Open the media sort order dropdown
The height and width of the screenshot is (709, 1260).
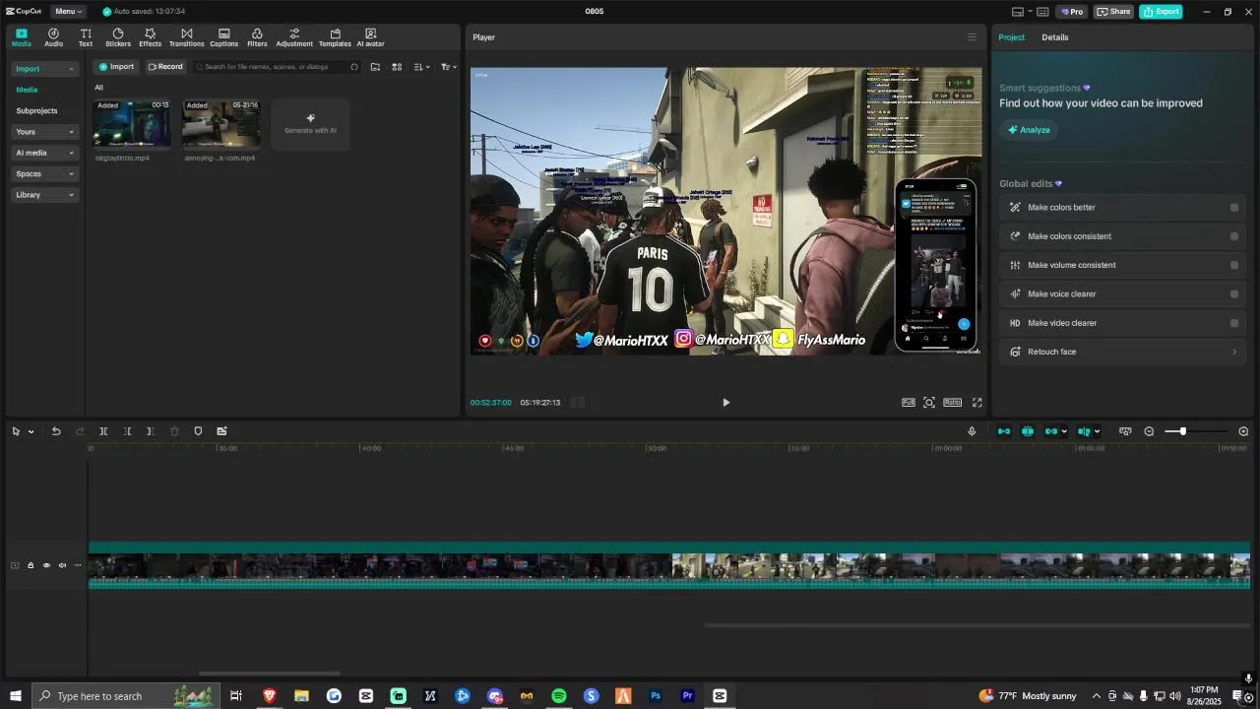tap(421, 67)
